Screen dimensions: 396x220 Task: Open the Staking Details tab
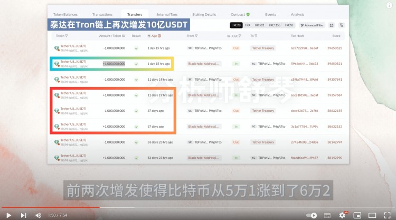204,14
